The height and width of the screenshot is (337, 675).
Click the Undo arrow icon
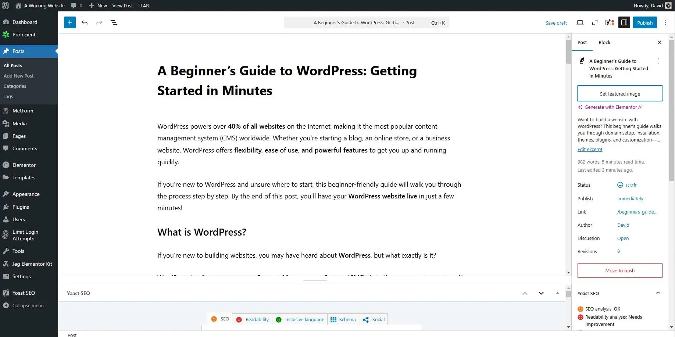(x=85, y=22)
